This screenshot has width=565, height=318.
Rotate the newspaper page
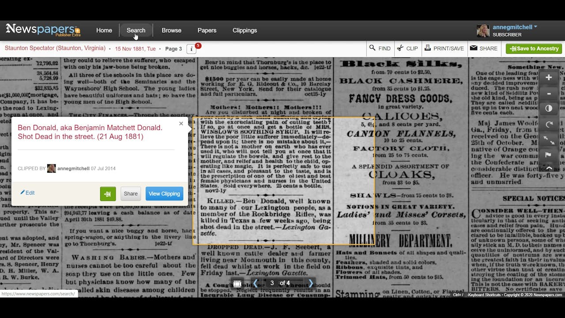click(x=548, y=124)
